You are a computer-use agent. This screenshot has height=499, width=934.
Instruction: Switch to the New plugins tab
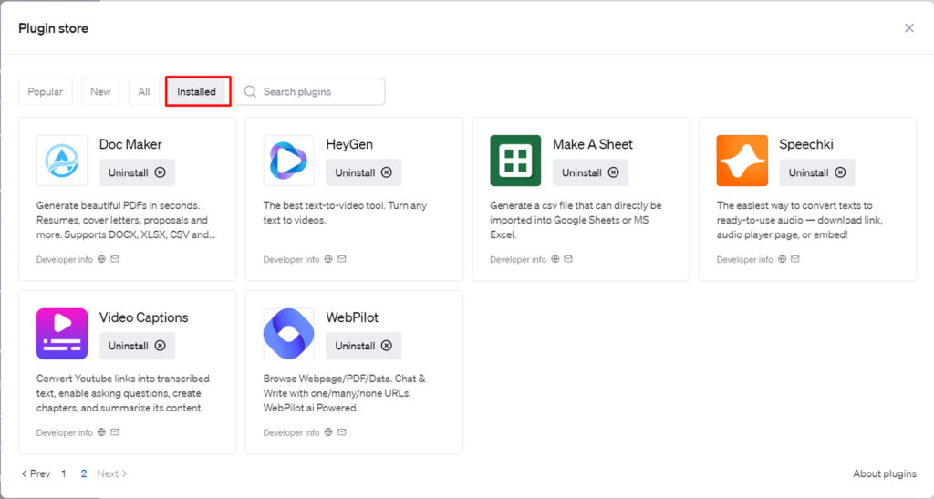[100, 91]
